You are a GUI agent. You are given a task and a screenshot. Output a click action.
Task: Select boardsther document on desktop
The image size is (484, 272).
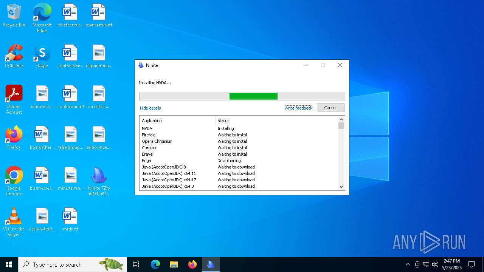(x=42, y=138)
